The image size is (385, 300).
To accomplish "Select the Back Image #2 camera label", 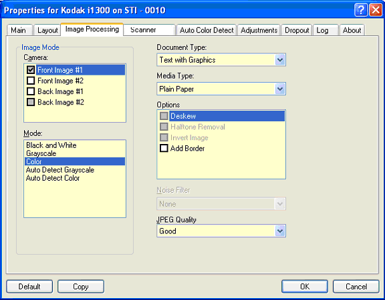I will [61, 102].
